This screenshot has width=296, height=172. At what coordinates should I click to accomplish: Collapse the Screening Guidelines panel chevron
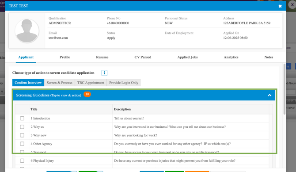(269, 95)
